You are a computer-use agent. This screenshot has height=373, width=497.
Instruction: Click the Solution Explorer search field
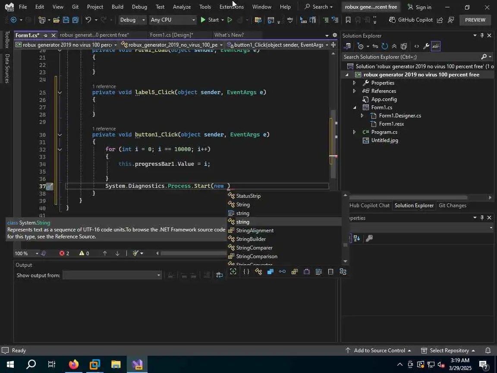coord(412,57)
